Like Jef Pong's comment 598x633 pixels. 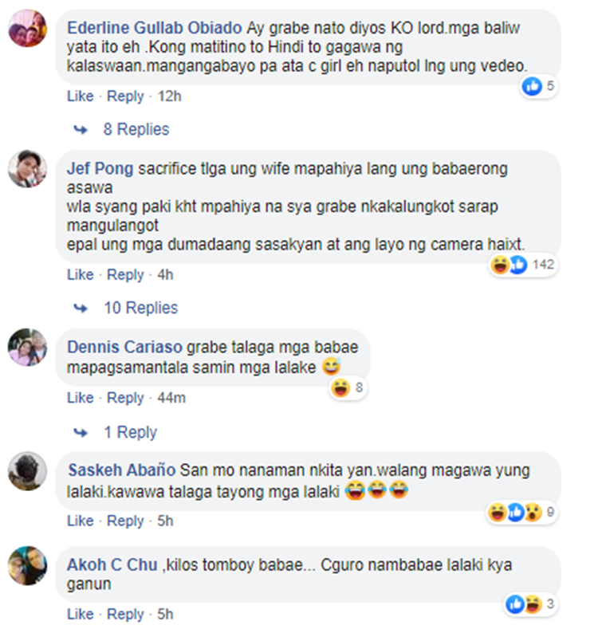click(x=80, y=275)
